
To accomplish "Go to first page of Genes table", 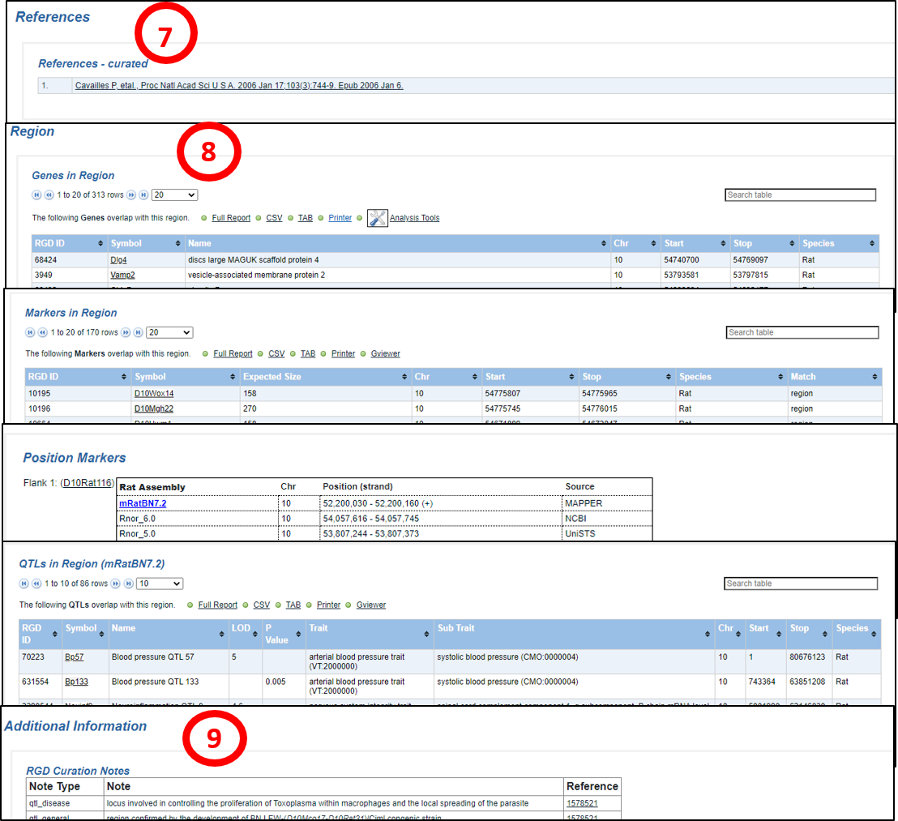I will [x=36, y=195].
